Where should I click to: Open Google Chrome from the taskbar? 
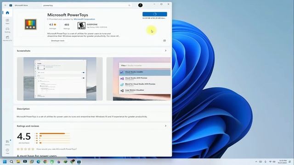tap(45, 162)
